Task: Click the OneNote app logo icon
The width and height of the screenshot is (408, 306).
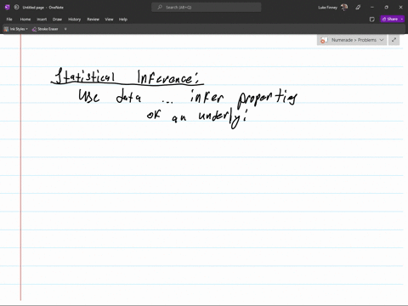Action: tap(8, 8)
